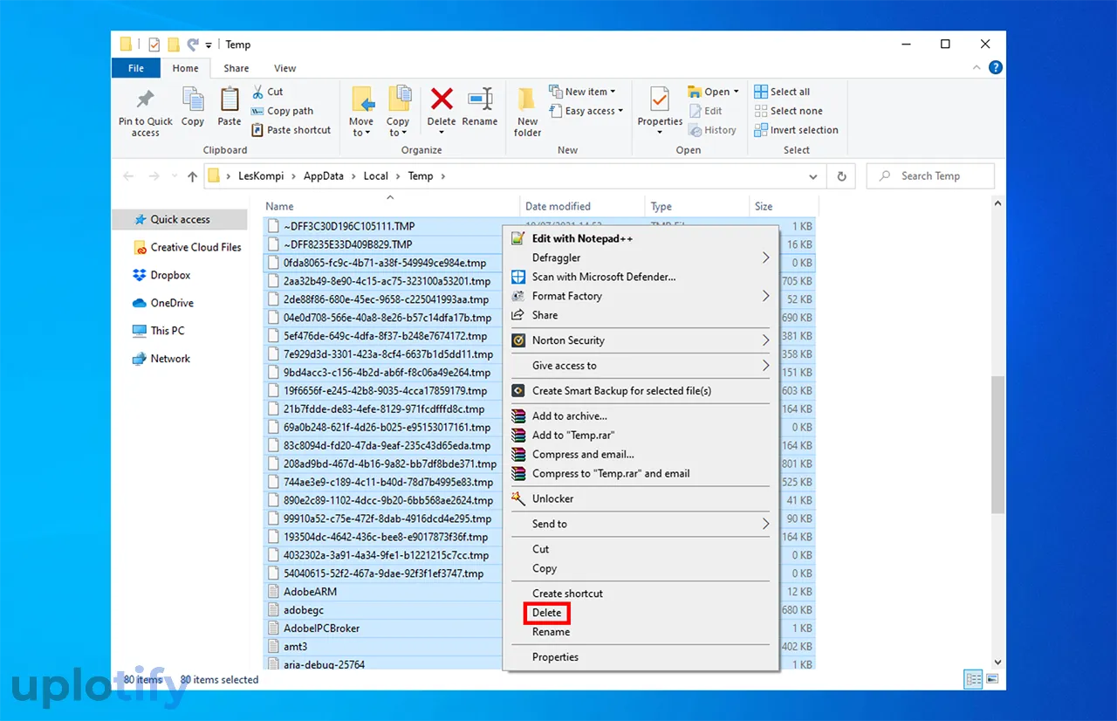Click the Help question mark icon
This screenshot has height=721, width=1117.
(996, 67)
